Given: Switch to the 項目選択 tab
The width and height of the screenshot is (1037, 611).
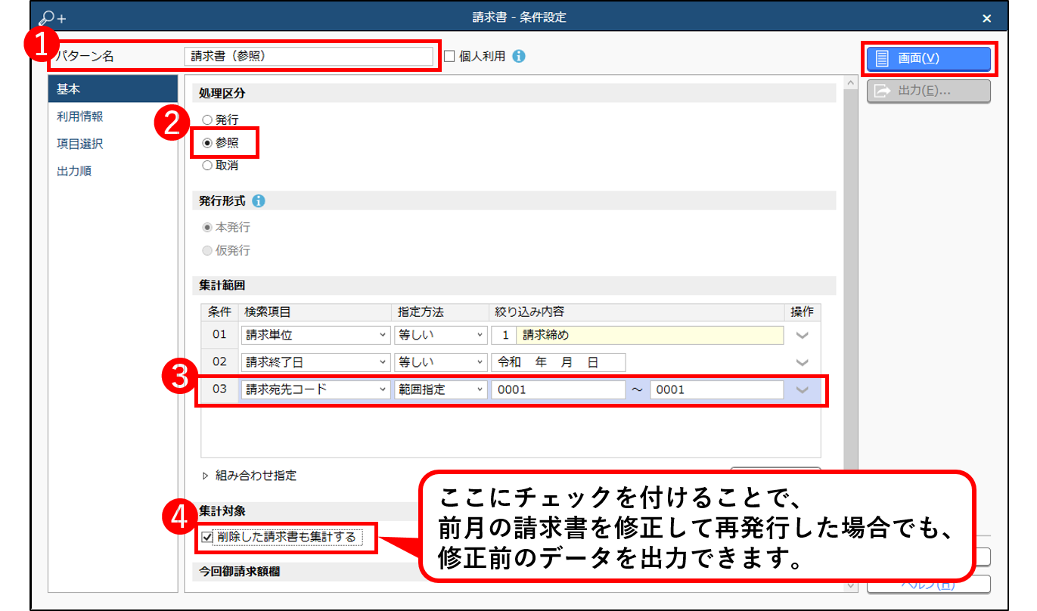Looking at the screenshot, I should coord(112,144).
